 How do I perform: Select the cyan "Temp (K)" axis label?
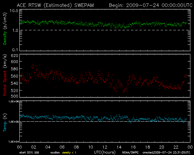(5, 123)
